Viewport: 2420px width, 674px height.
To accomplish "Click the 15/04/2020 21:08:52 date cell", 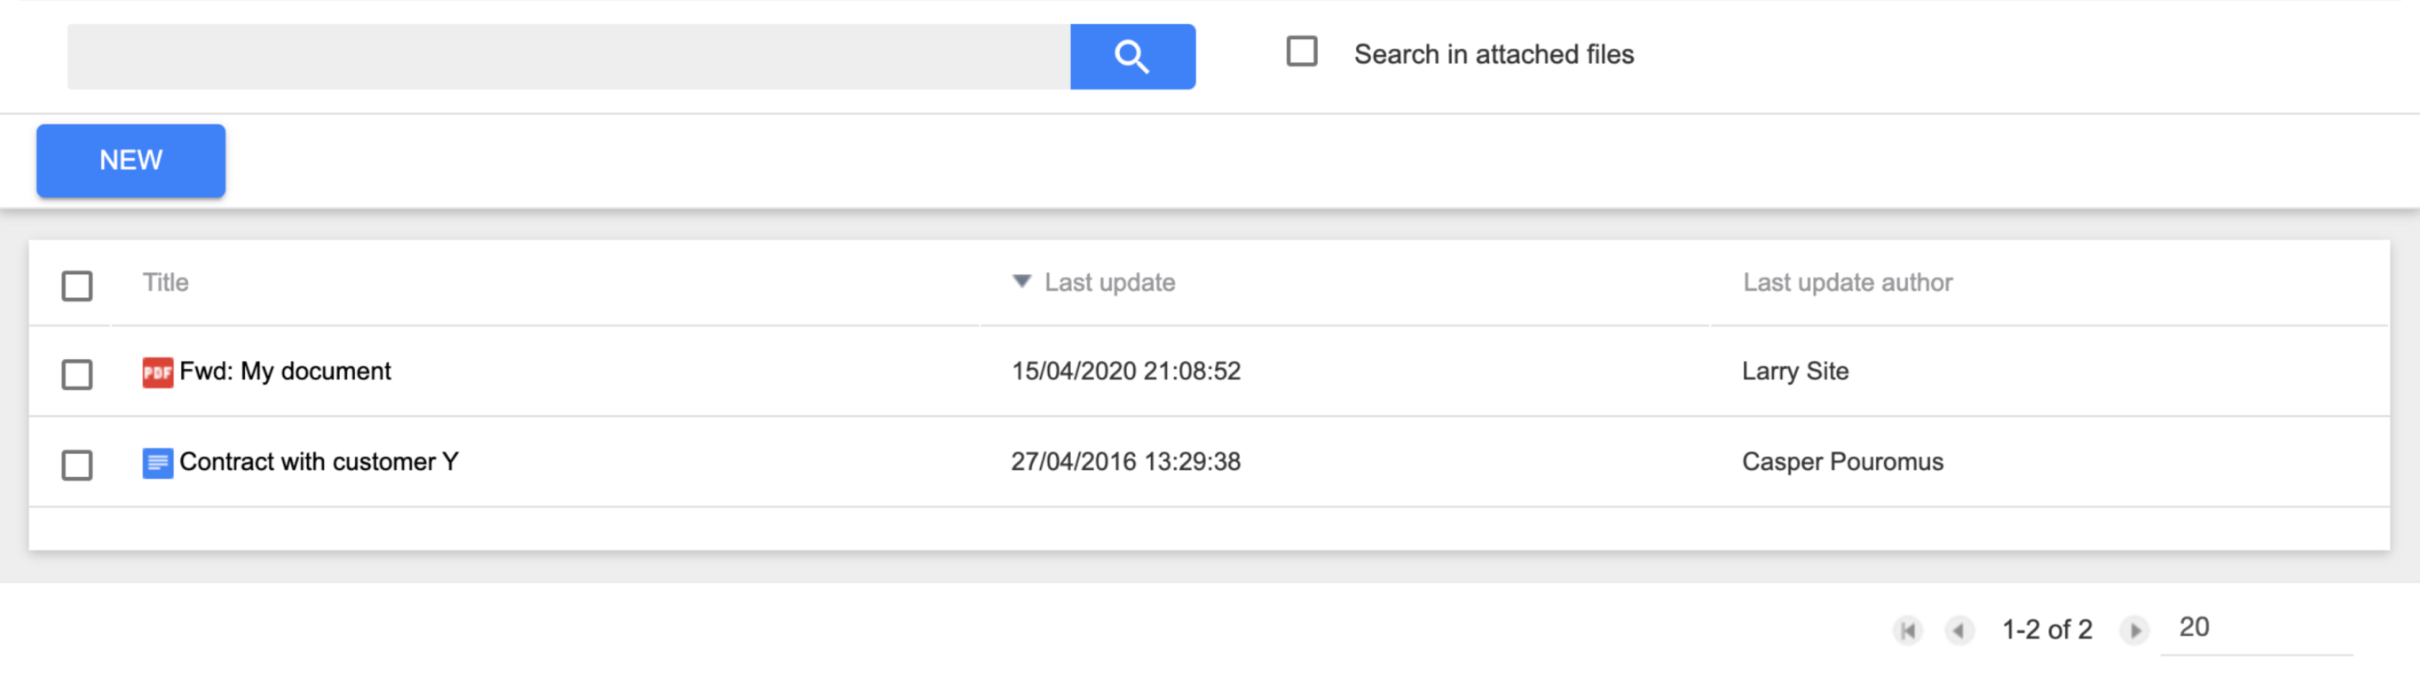I will [1125, 372].
